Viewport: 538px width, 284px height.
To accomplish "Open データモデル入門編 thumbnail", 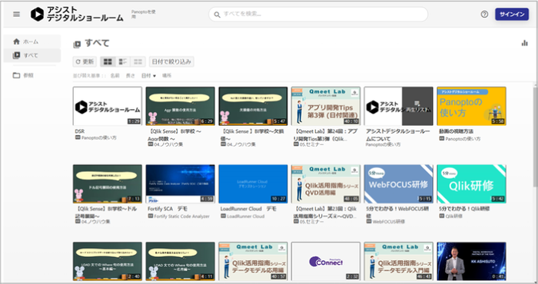I will click(x=398, y=262).
